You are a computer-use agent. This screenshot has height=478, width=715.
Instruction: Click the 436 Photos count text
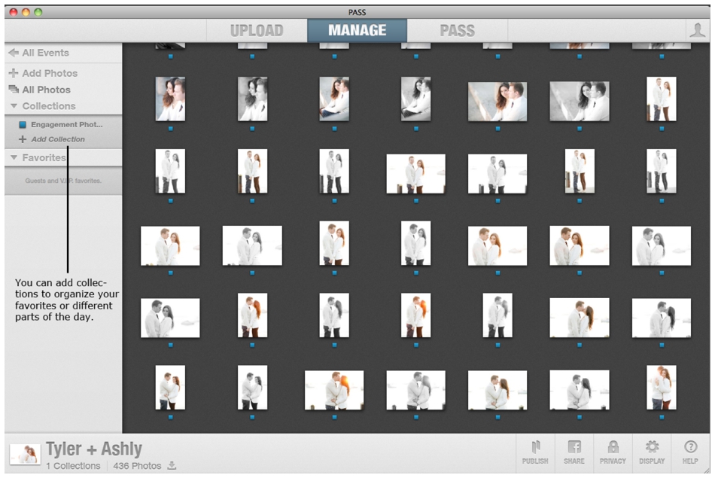(137, 466)
